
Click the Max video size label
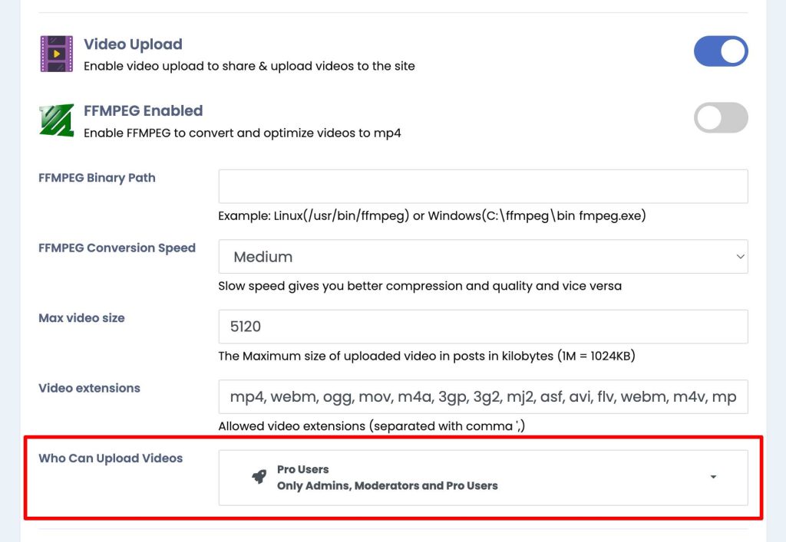coord(81,318)
